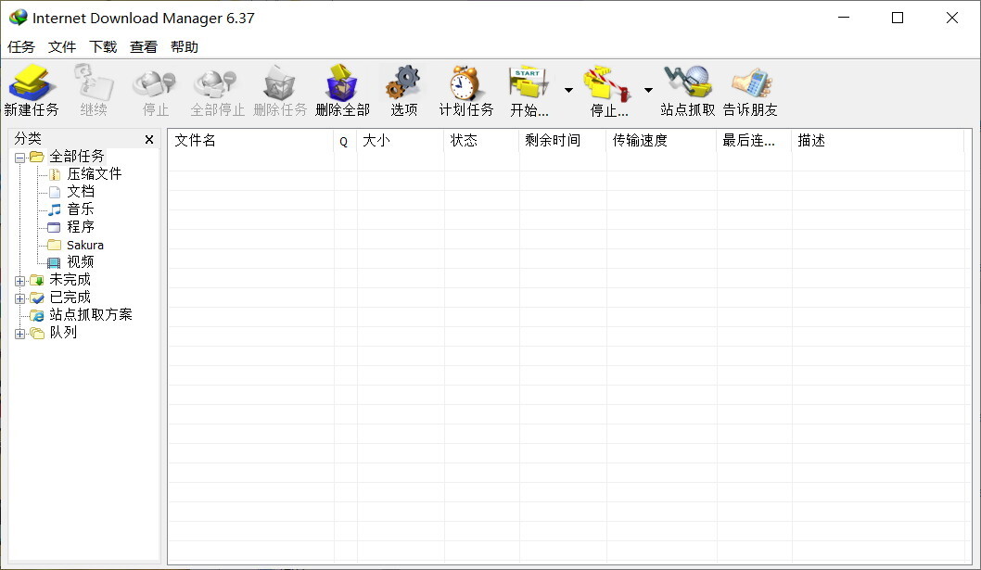Viewport: 981px width, 570px height.
Task: Click the 继续 (Resume) toolbar icon
Action: pos(93,88)
